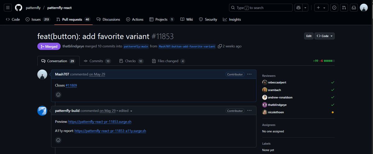Select the Checks tab
The height and width of the screenshot is (154, 373).
coord(131,61)
